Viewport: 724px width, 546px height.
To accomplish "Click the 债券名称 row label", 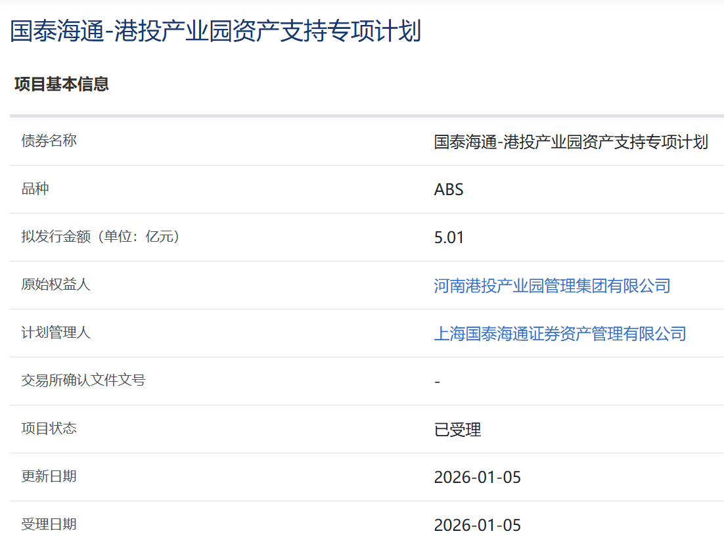I will click(49, 141).
